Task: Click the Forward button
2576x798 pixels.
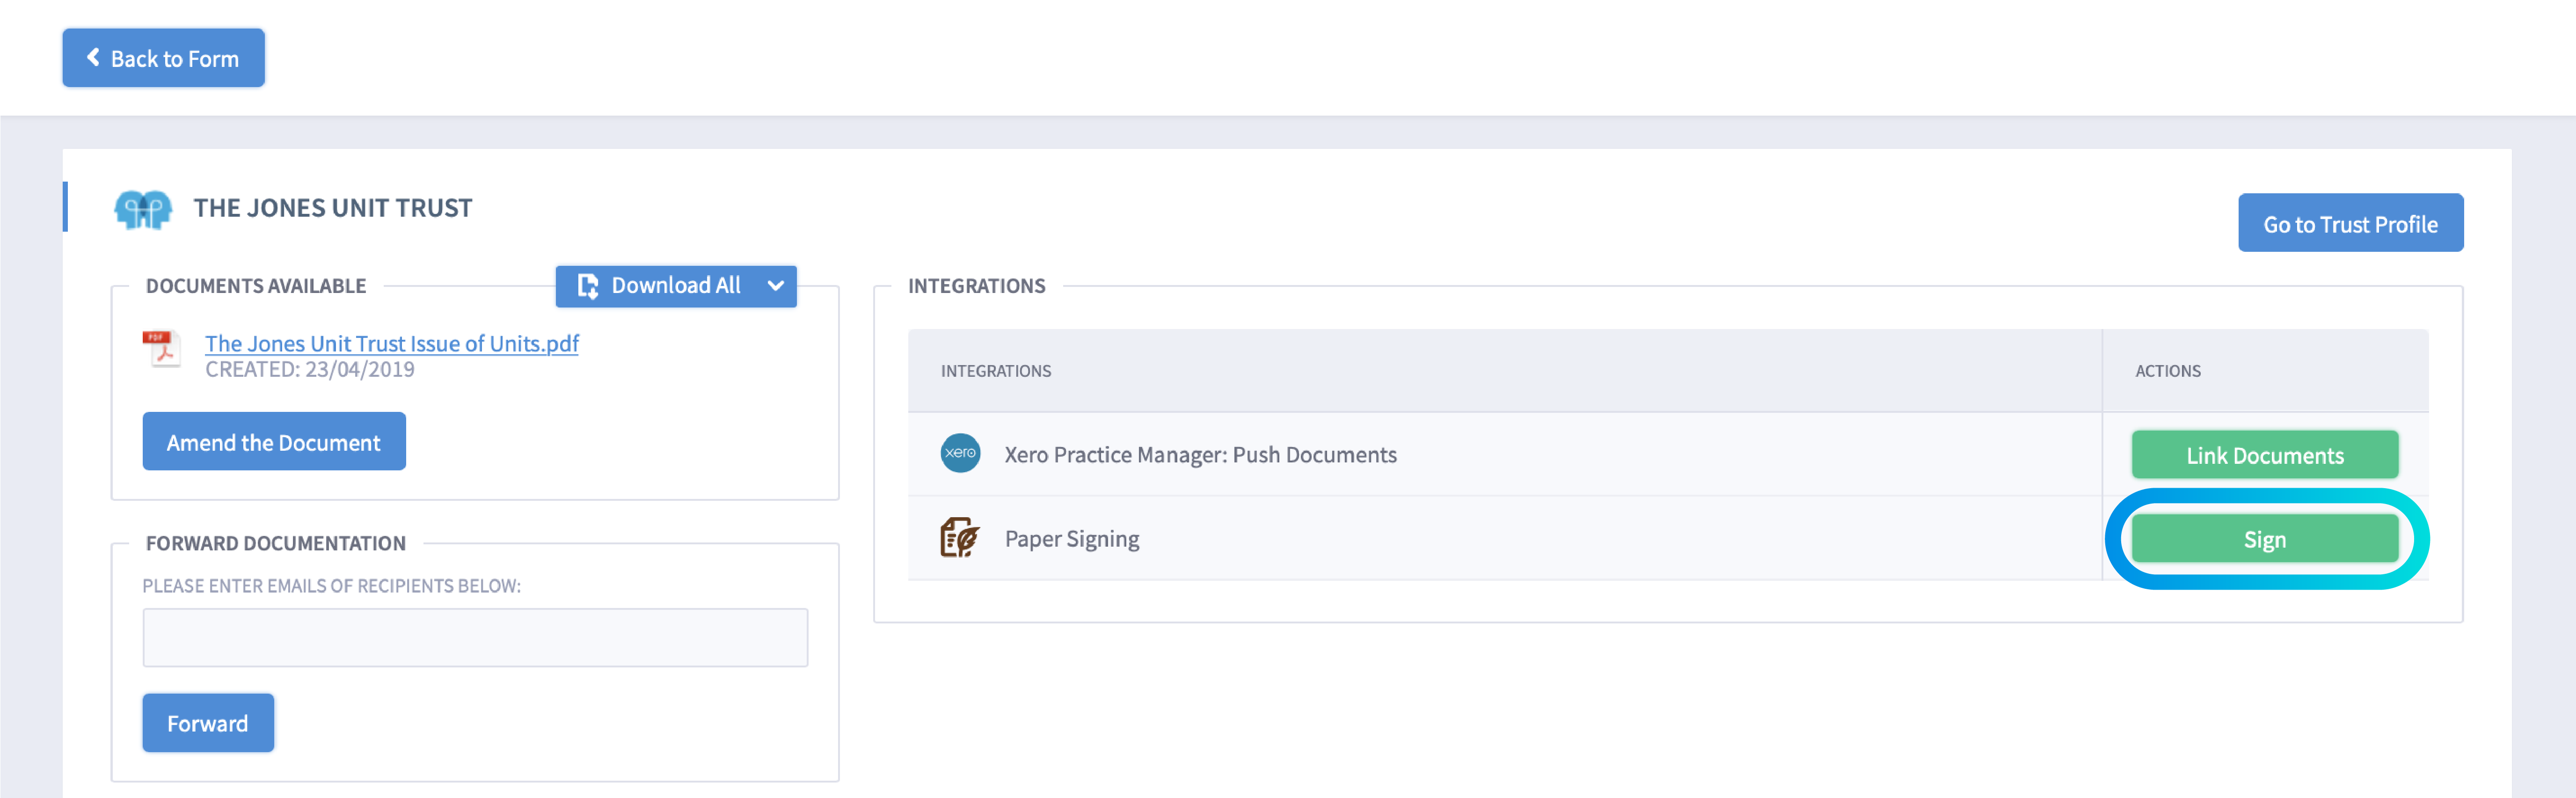Action: click(208, 723)
